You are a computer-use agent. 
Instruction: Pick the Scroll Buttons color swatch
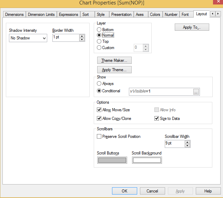click(112, 160)
